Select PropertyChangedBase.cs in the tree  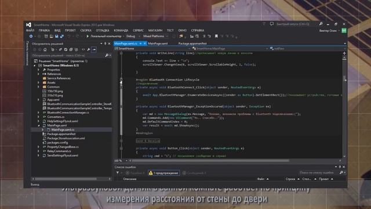point(63,147)
